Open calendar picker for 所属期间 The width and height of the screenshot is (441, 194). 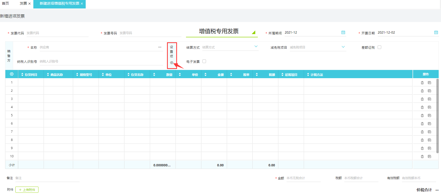(343, 32)
